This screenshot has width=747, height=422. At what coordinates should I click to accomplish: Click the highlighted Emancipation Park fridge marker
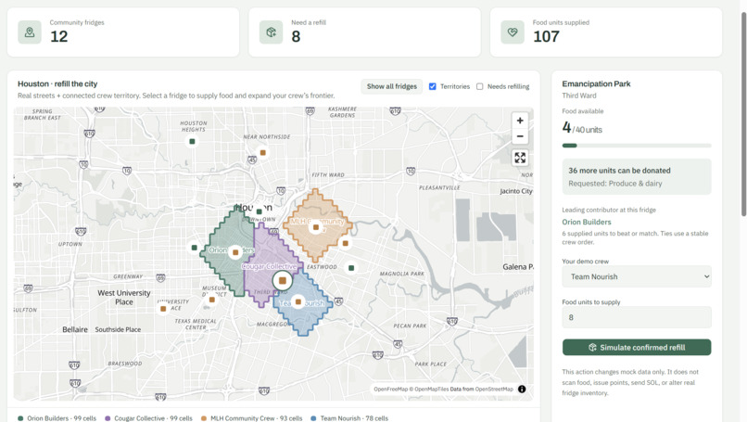(x=283, y=281)
